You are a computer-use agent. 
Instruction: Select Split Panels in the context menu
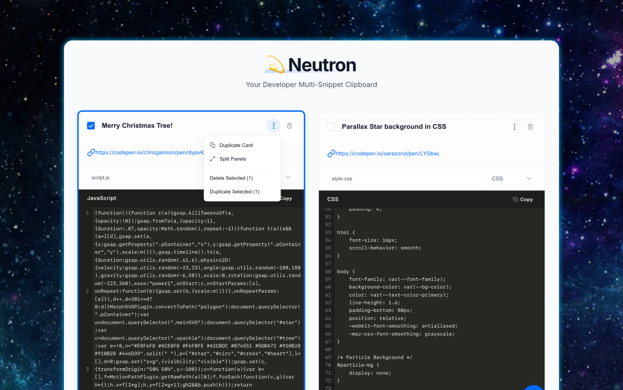click(x=233, y=159)
